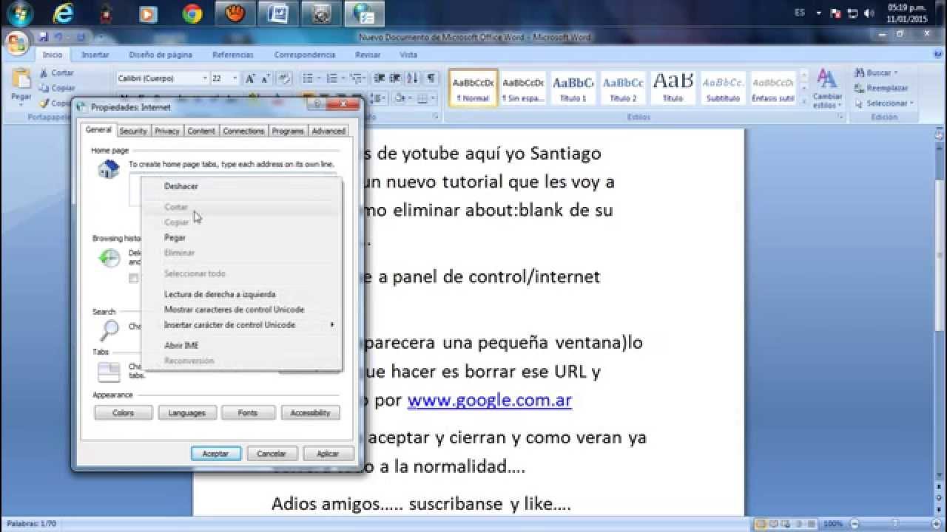
Task: Click the Languages button under Appearance
Action: 187,413
